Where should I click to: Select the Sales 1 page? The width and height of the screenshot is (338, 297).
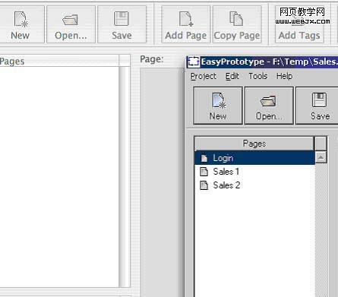coord(254,172)
